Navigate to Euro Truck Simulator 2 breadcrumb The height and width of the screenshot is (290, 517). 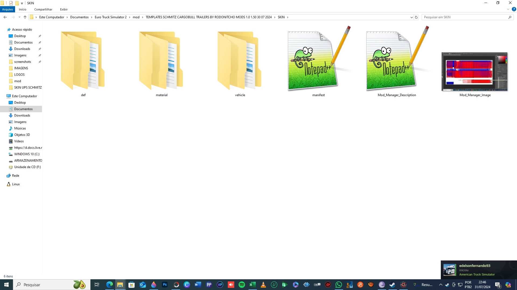tap(110, 17)
